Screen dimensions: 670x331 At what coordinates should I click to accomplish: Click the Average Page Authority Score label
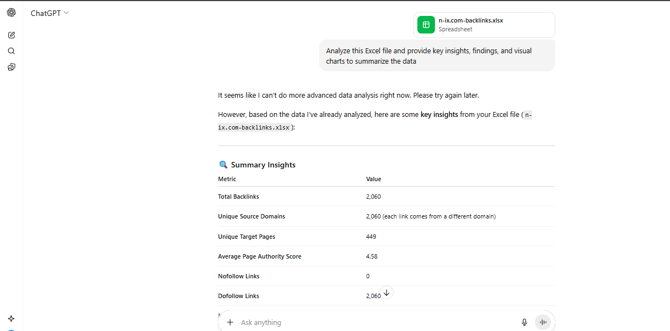tap(260, 256)
